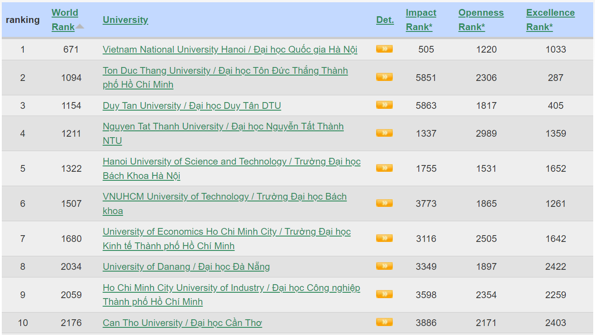Open Nguyen Tat Thanh University NTU link
Image resolution: width=595 pixels, height=335 pixels.
(x=223, y=134)
